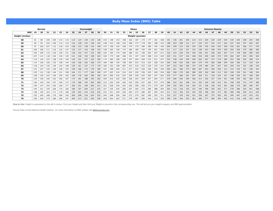The width and height of the screenshot is (273, 211).
Task: Select the BMI 25 column header
Action: coord(73,33)
